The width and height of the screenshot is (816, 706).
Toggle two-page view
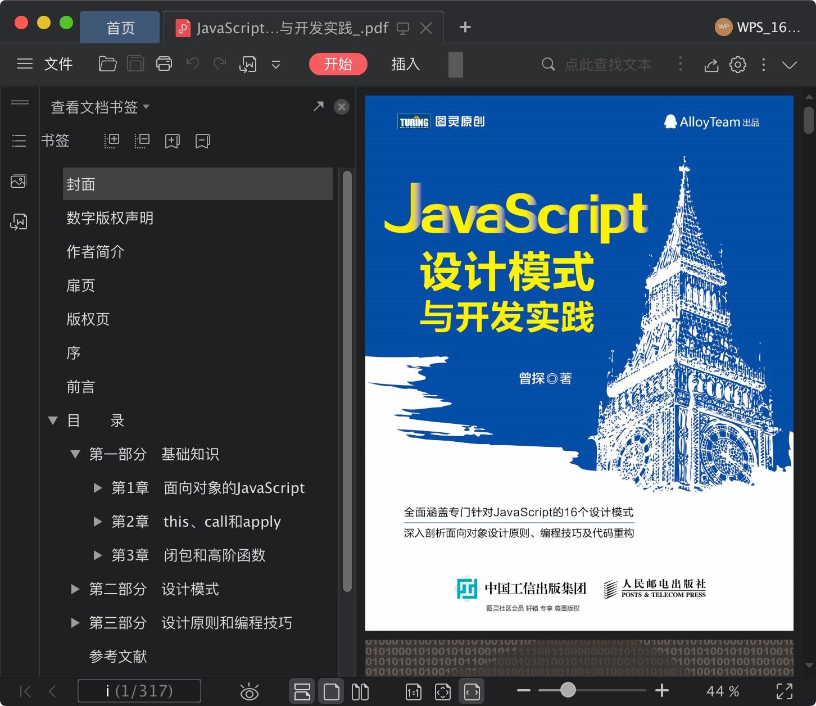point(360,691)
